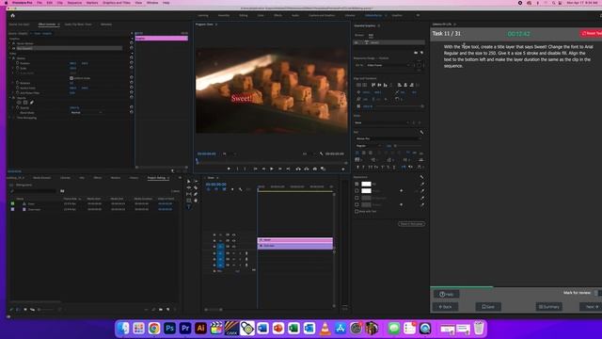Open the Trash in the Dock
602x339 pixels.
click(479, 329)
